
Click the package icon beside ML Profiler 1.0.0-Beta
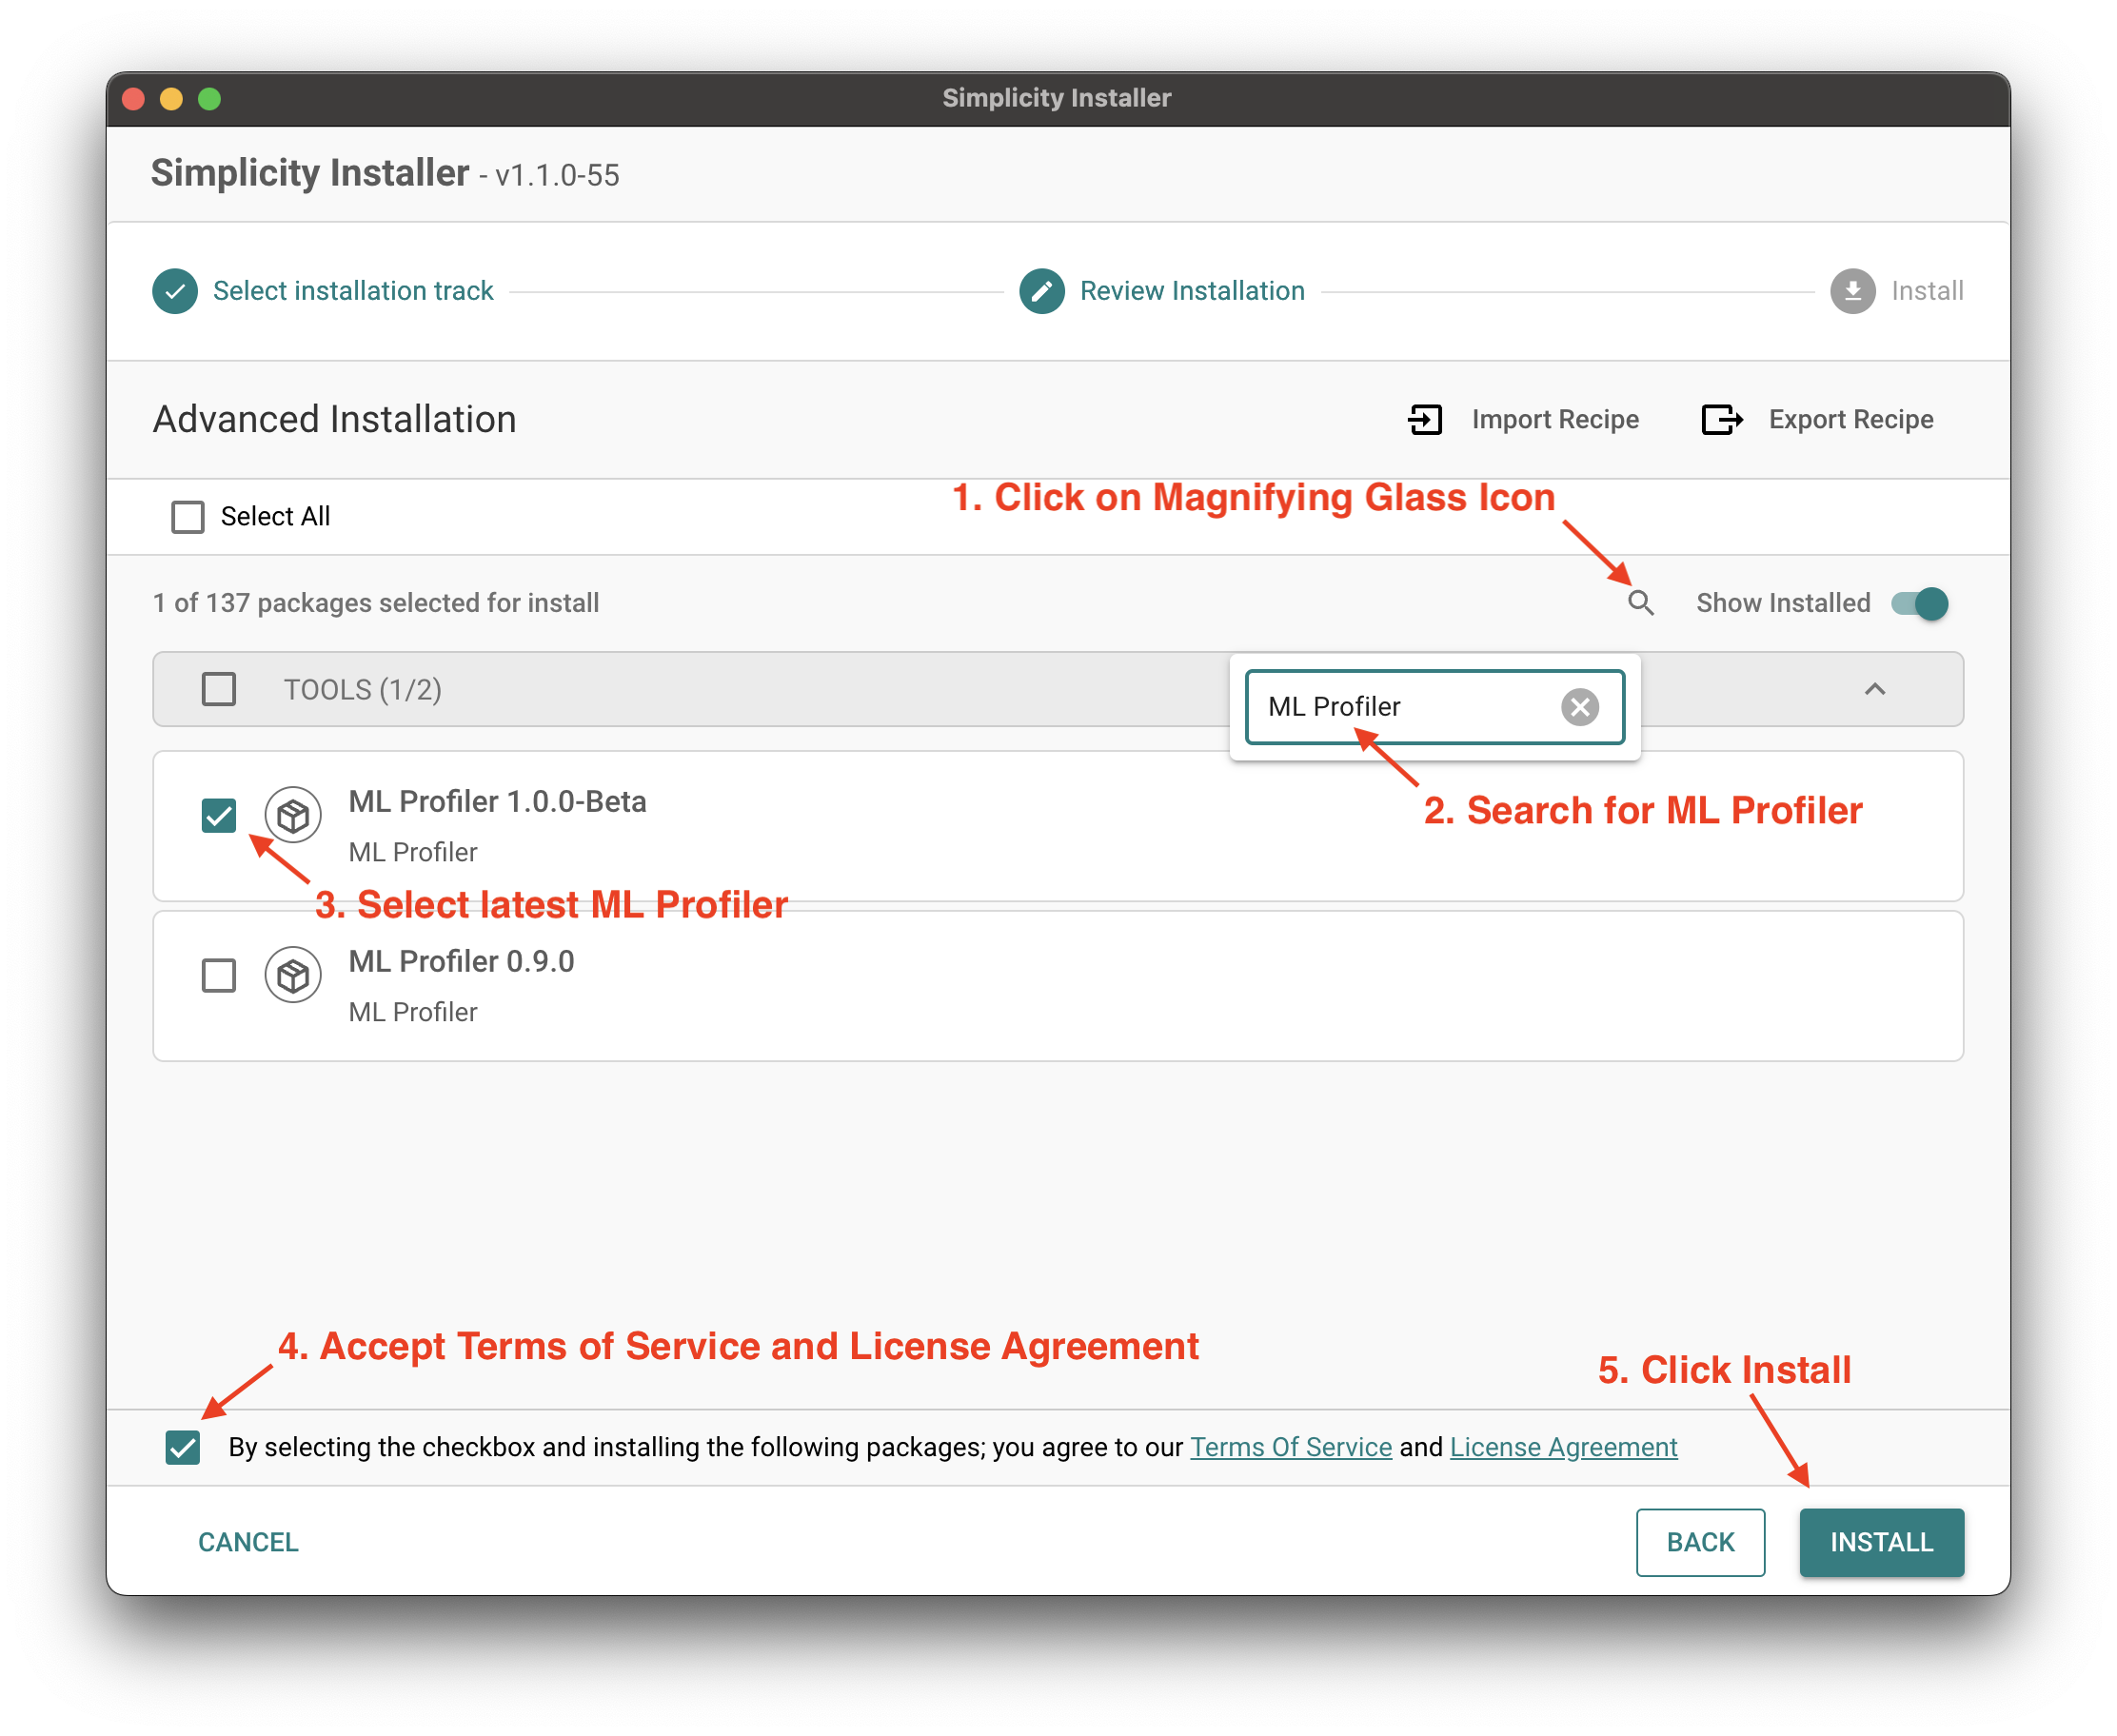[x=291, y=816]
